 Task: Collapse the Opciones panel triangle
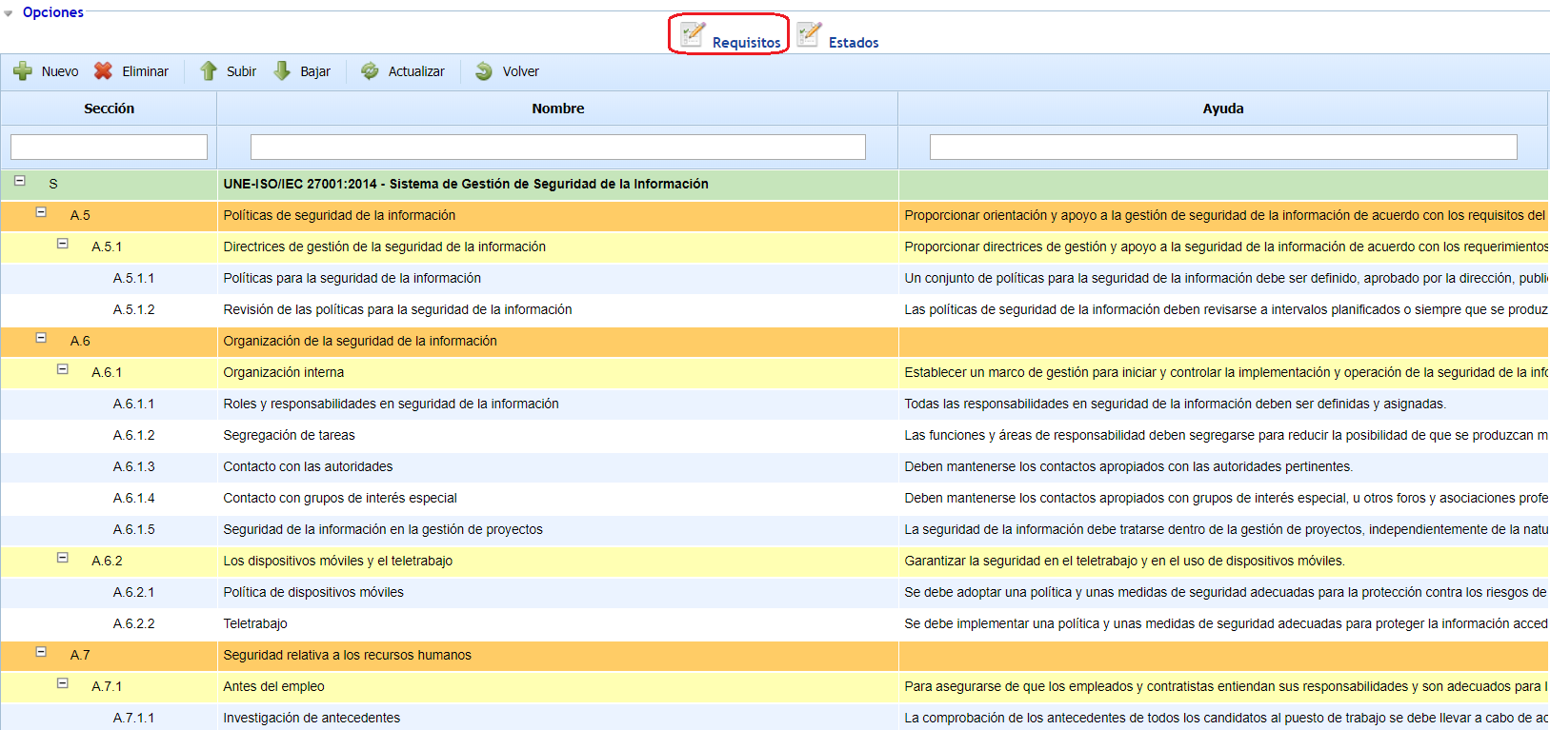click(9, 13)
